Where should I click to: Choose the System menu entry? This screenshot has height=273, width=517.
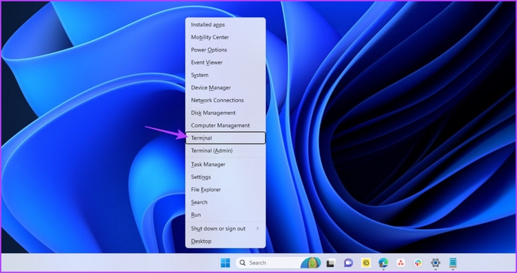[225, 75]
